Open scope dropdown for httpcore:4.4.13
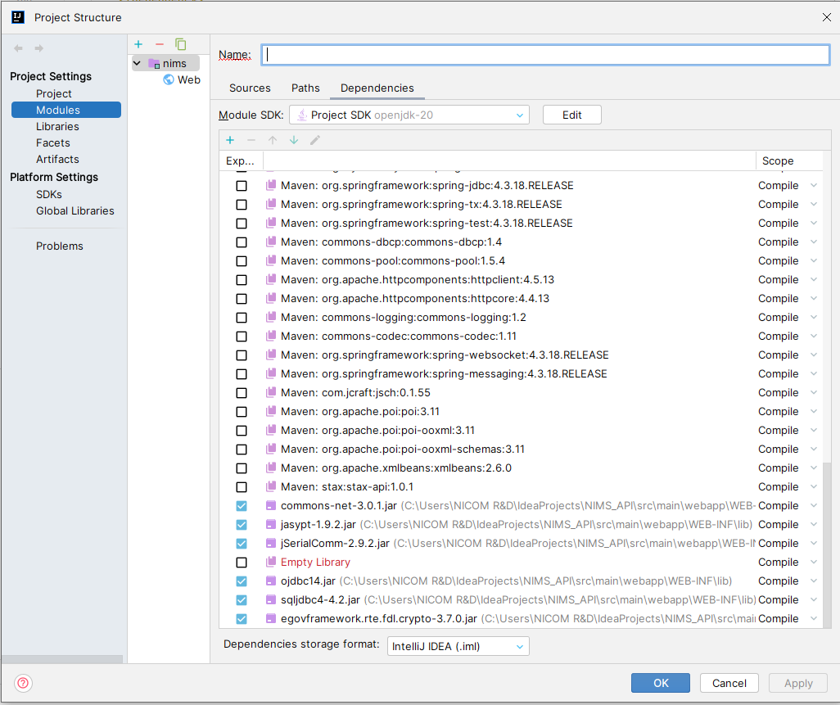The height and width of the screenshot is (705, 840). 814,298
